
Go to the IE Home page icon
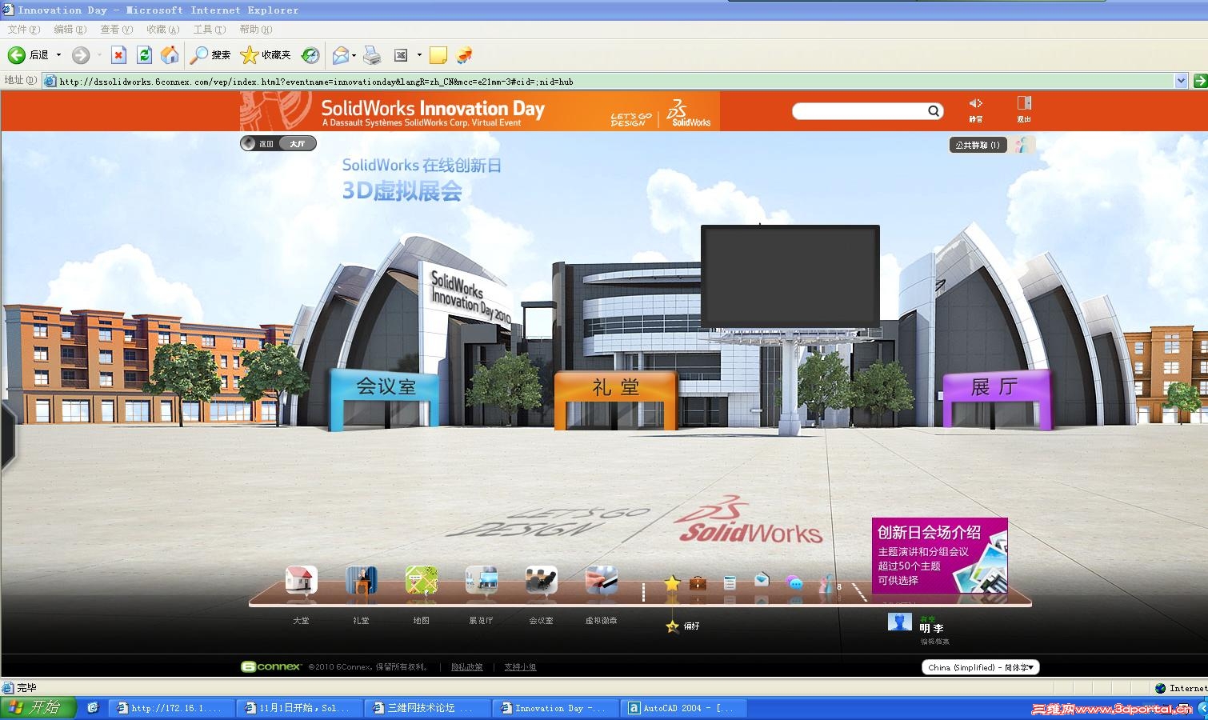pos(170,54)
